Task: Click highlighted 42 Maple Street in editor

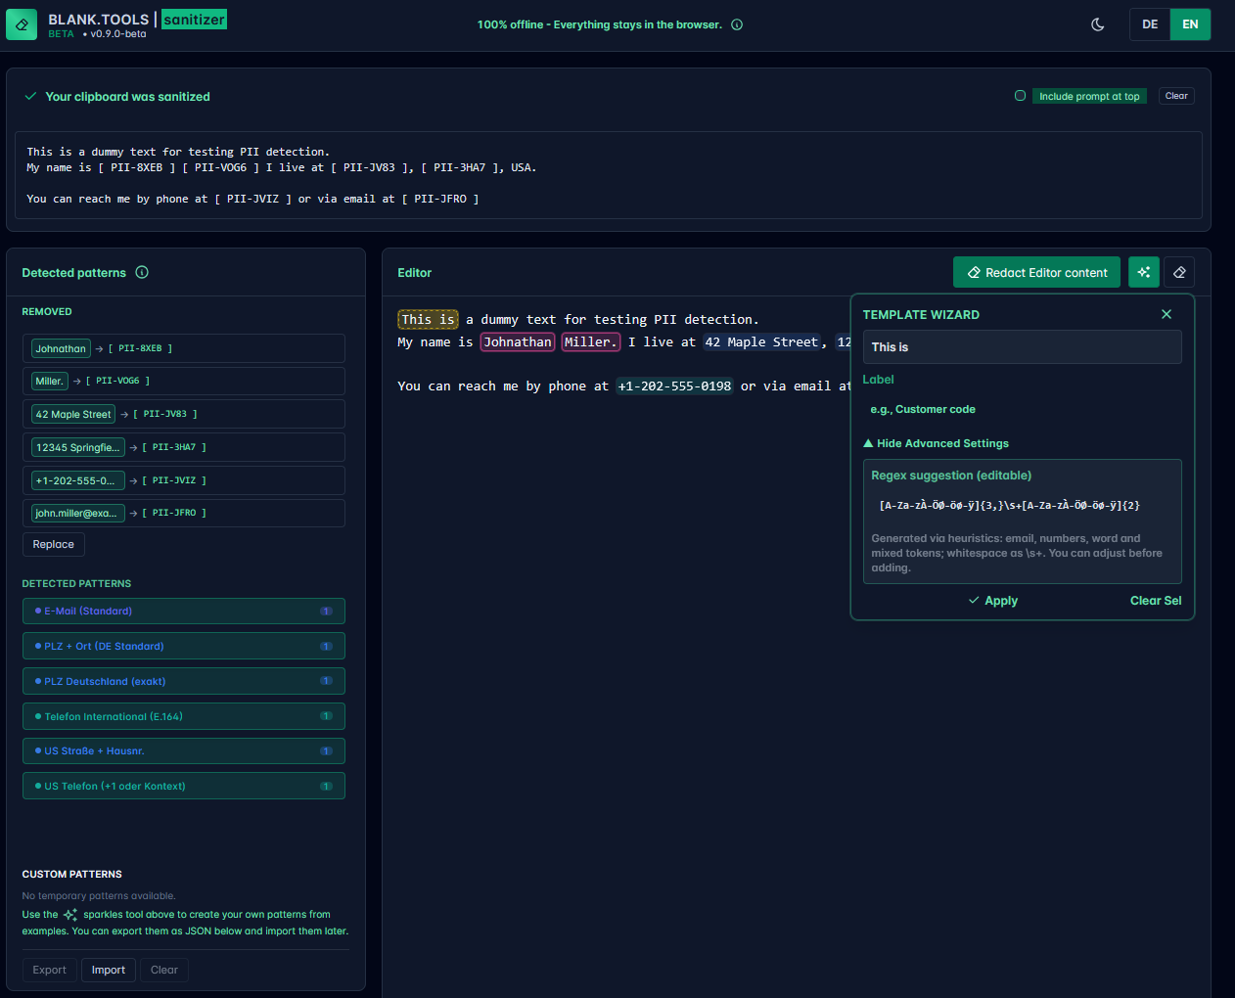Action: [x=761, y=341]
